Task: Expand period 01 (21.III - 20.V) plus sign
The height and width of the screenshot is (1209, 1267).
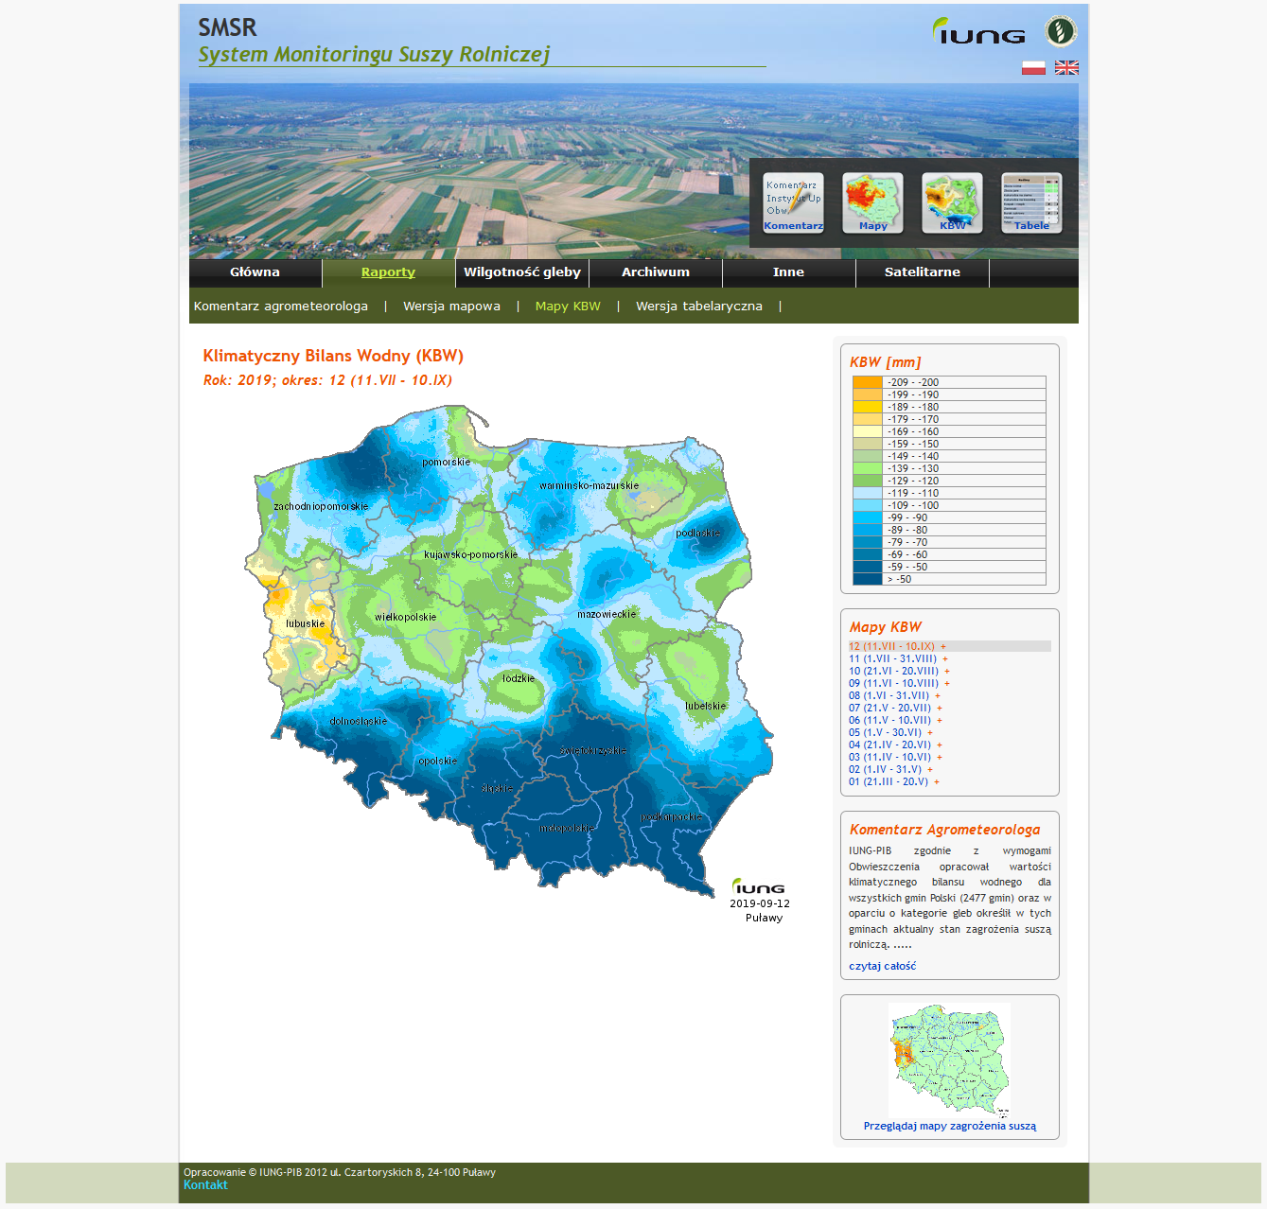Action: coord(937,782)
